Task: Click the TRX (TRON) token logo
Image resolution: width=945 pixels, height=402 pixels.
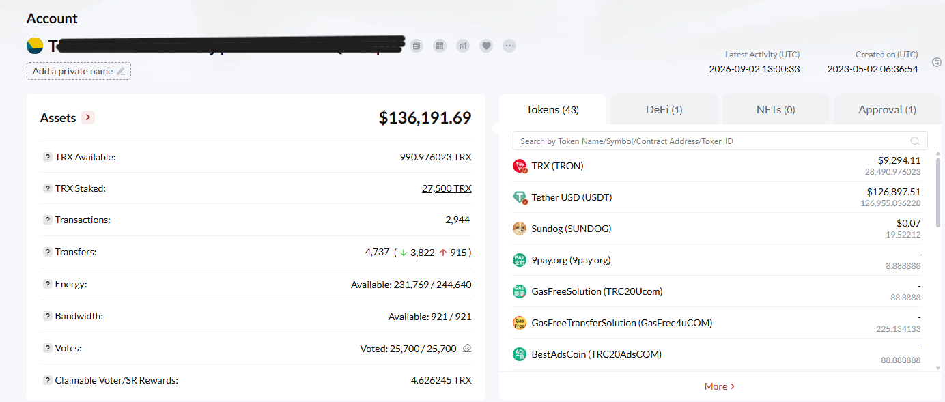Action: pyautogui.click(x=520, y=166)
